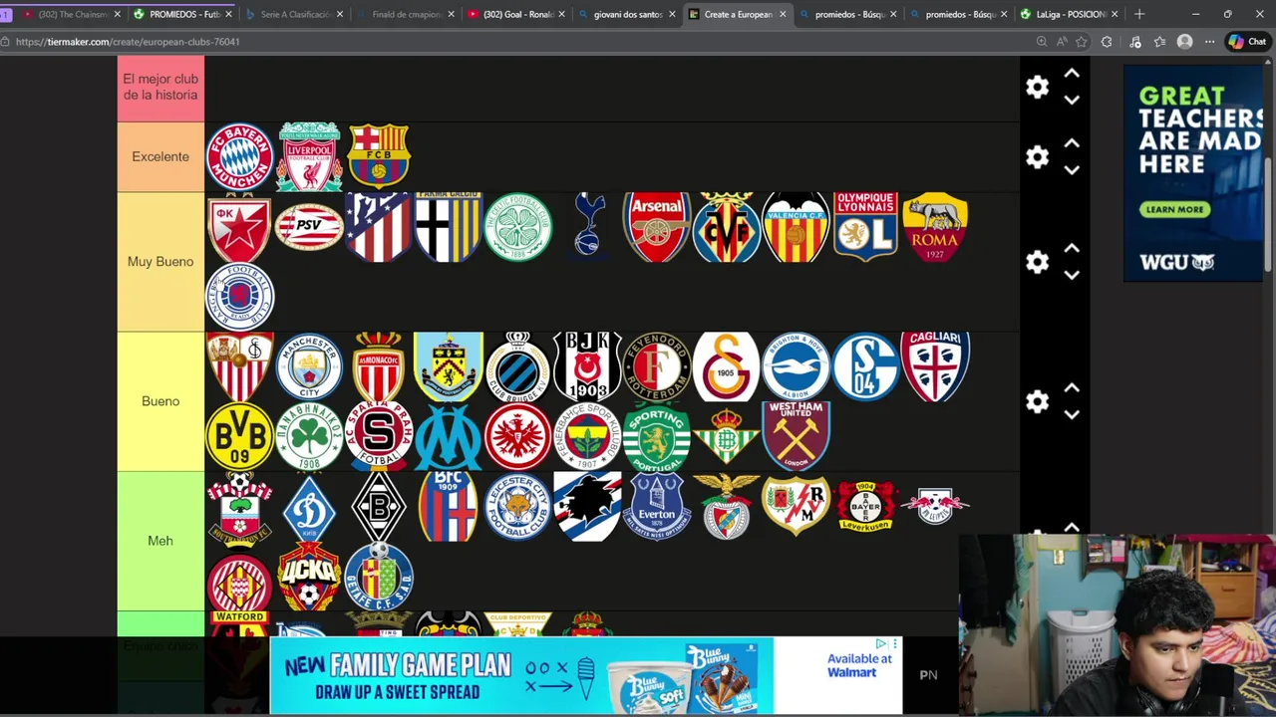Select the CSKA crest

click(309, 576)
